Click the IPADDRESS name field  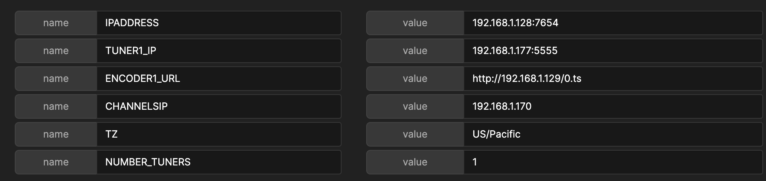pyautogui.click(x=218, y=23)
